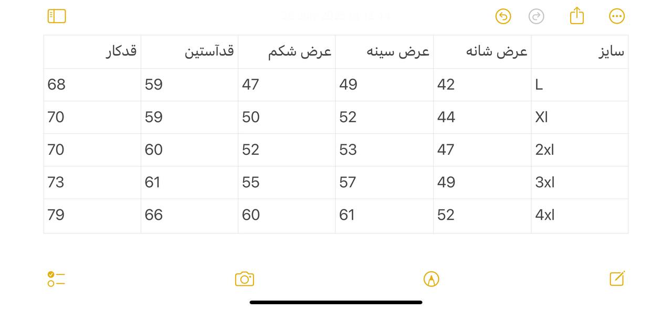This screenshot has width=672, height=310.
Task: Tap the cell with value 79
Action: 92,216
